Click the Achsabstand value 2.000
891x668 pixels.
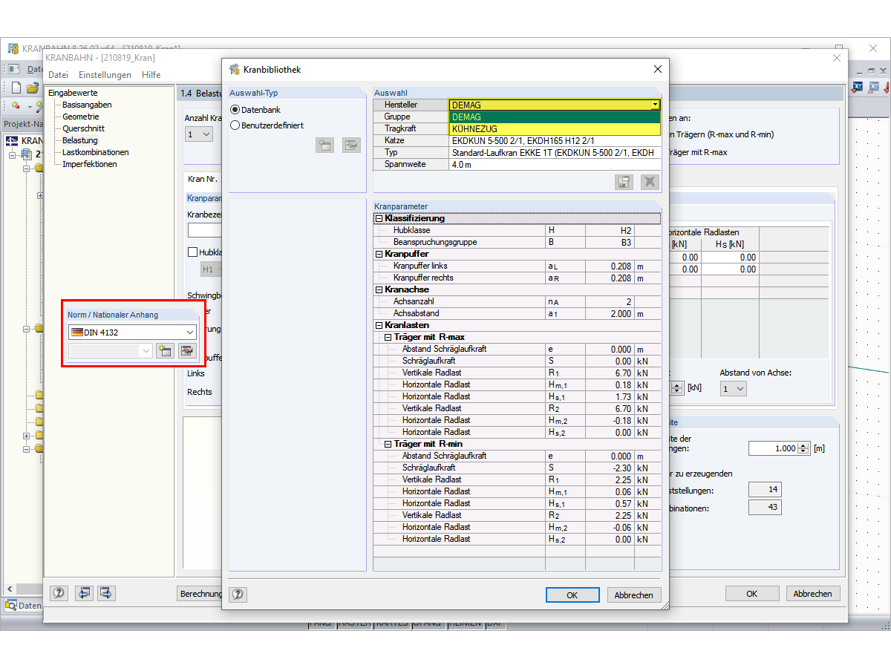[x=610, y=313]
